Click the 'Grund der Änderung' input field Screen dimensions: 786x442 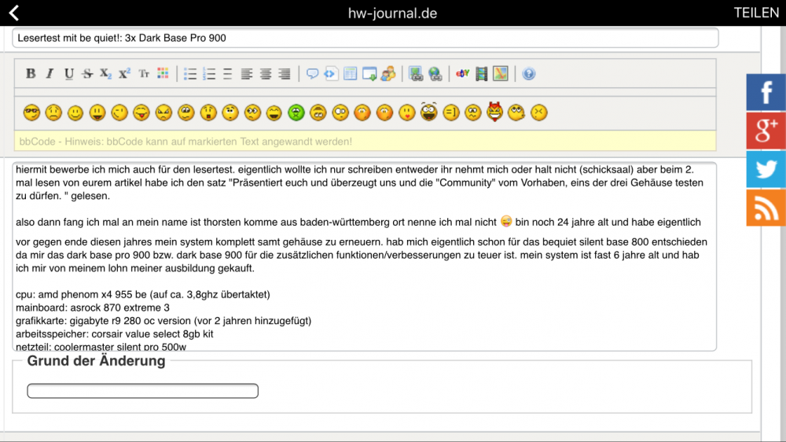coord(143,391)
